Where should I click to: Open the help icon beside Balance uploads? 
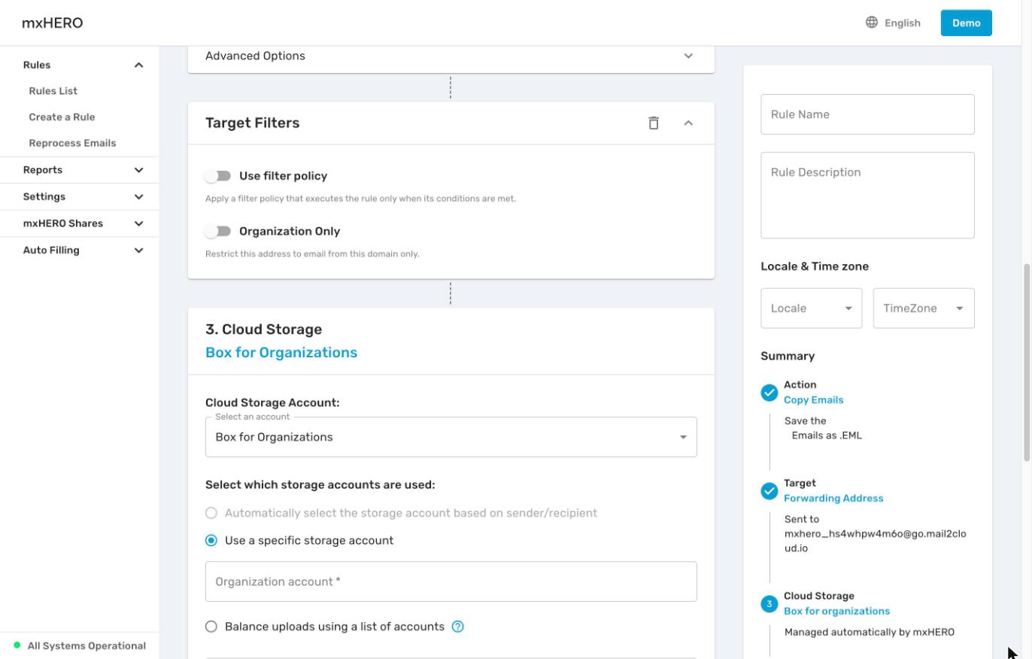457,627
